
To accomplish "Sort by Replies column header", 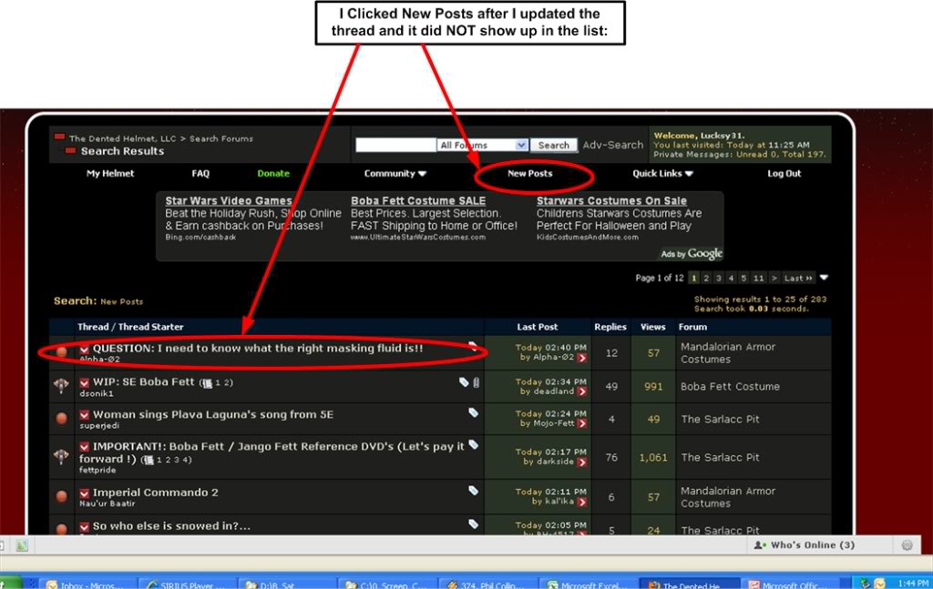I will [x=610, y=327].
